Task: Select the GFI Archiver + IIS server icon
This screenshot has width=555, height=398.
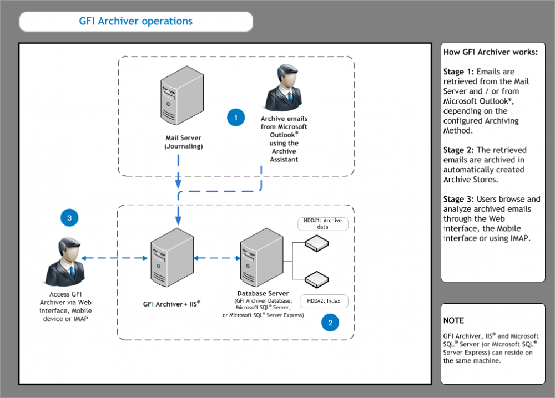Action: [x=172, y=257]
